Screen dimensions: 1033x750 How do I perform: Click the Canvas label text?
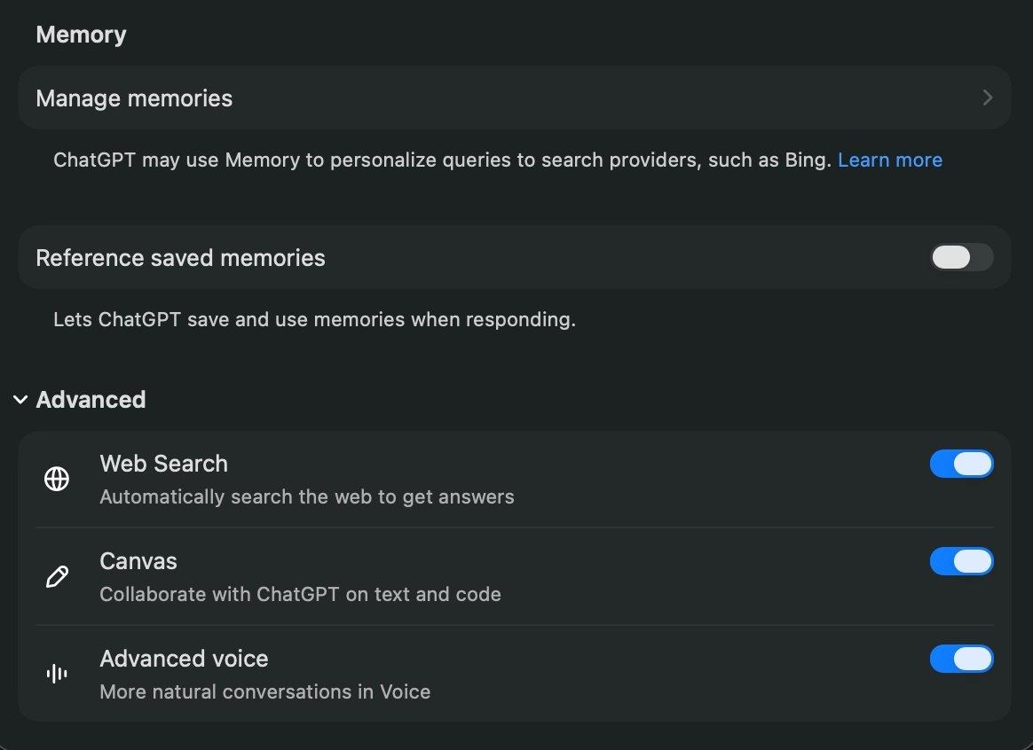138,561
